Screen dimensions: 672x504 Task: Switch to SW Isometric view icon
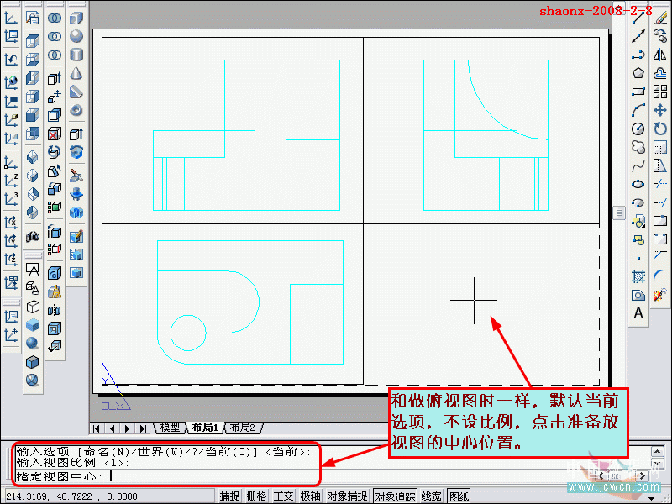click(33, 157)
